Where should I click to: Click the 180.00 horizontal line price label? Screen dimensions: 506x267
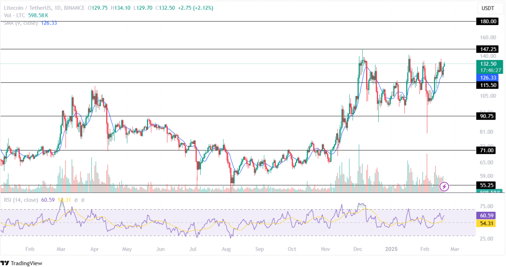[487, 21]
